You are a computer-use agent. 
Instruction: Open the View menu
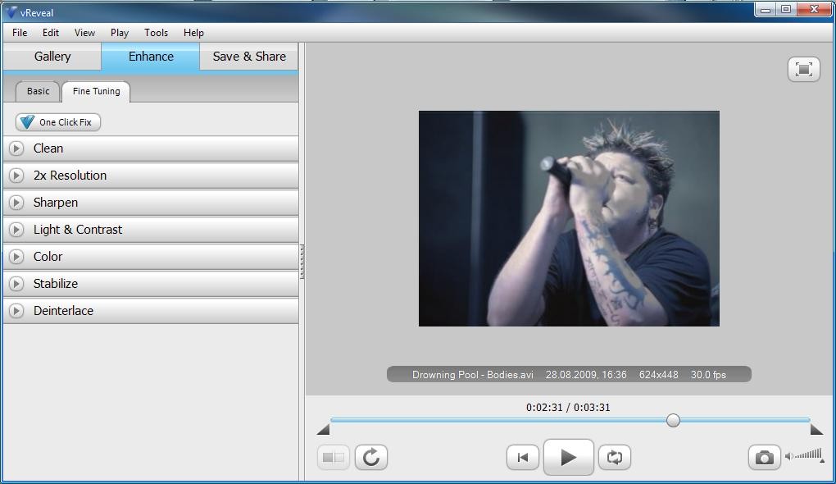84,33
